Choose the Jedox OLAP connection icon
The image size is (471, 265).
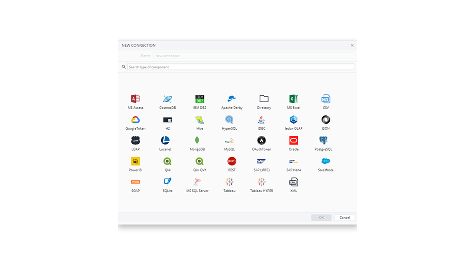pos(294,120)
